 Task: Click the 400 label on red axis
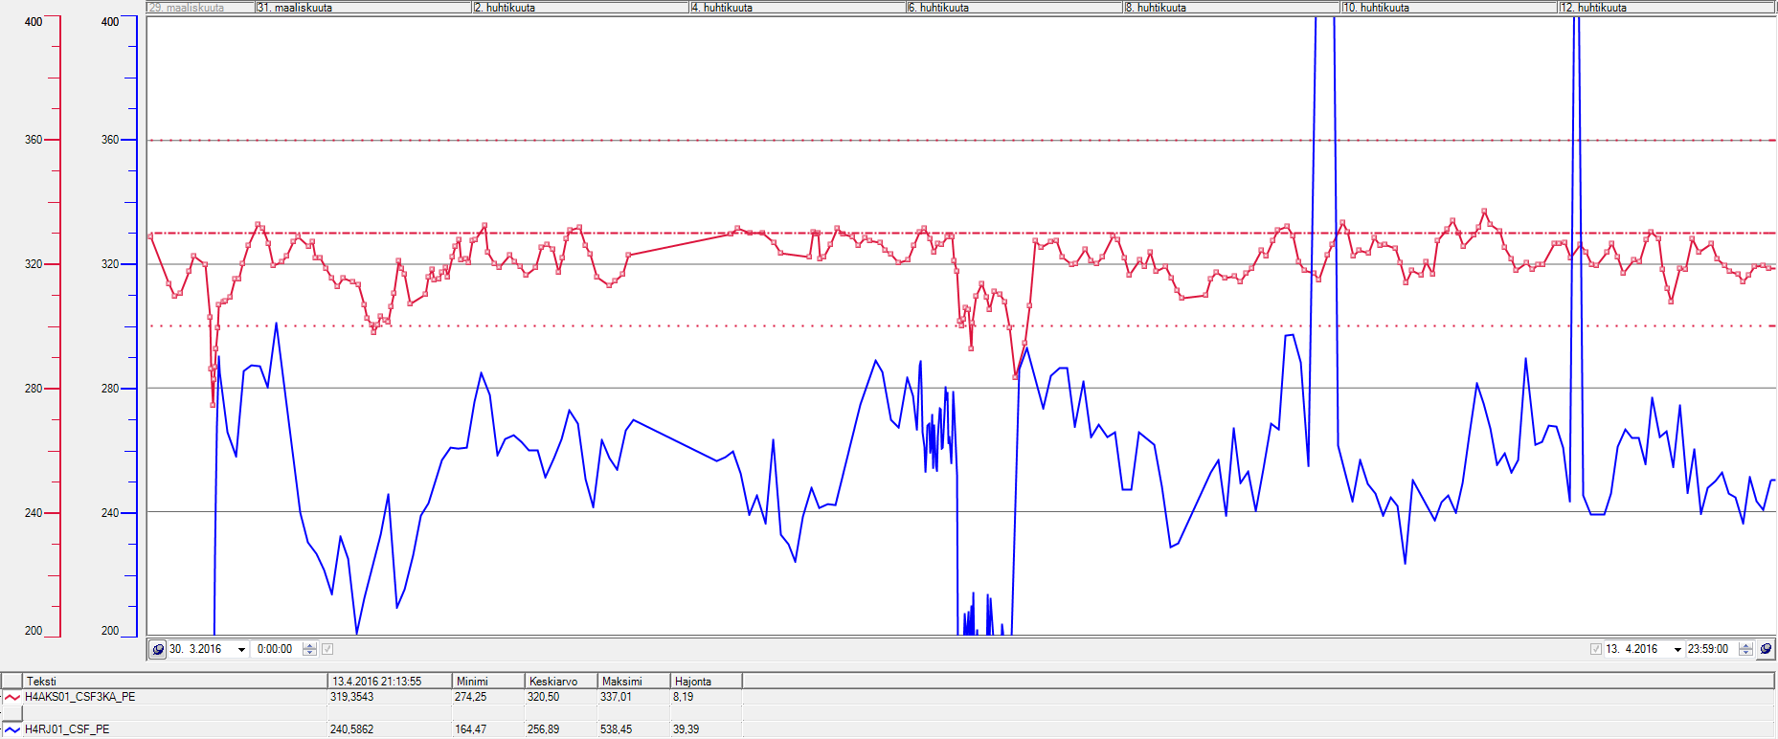34,22
